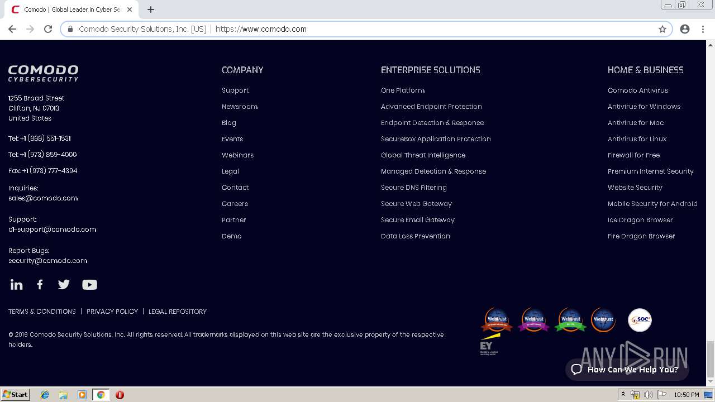715x402 pixels.
Task: Open Legal Repository link
Action: click(x=178, y=312)
